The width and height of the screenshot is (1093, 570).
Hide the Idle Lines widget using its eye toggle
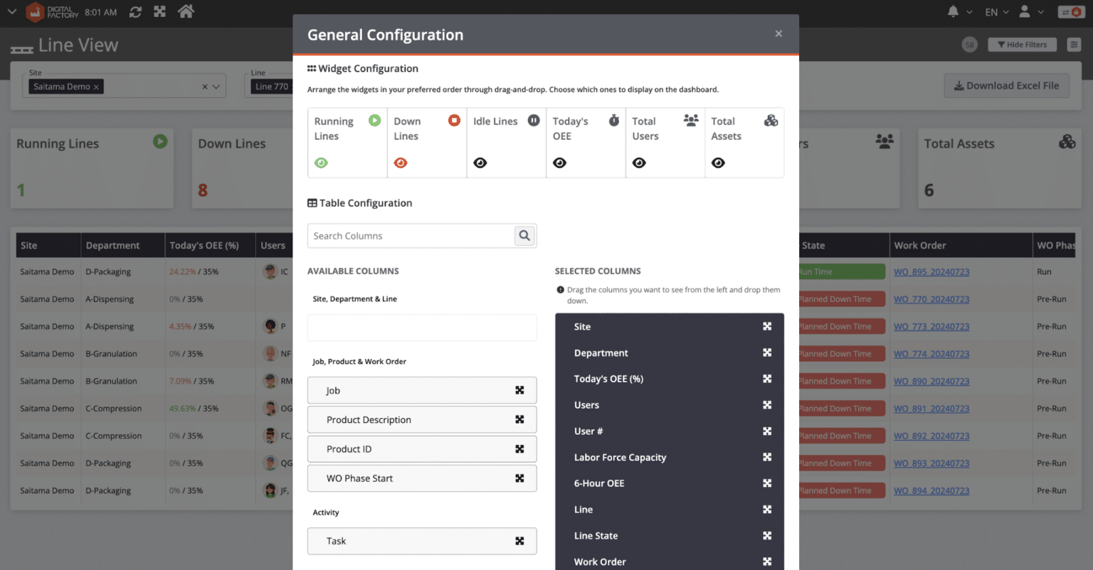tap(480, 163)
